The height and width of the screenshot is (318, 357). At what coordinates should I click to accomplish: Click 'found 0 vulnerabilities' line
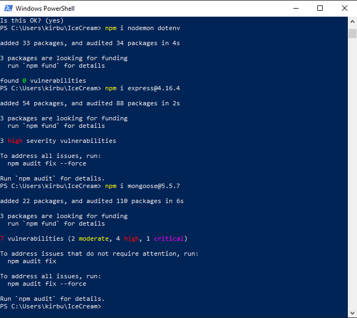43,81
